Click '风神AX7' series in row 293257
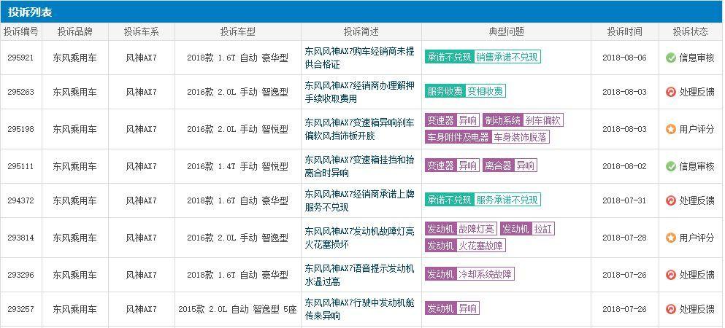The width and height of the screenshot is (725, 328). point(142,309)
